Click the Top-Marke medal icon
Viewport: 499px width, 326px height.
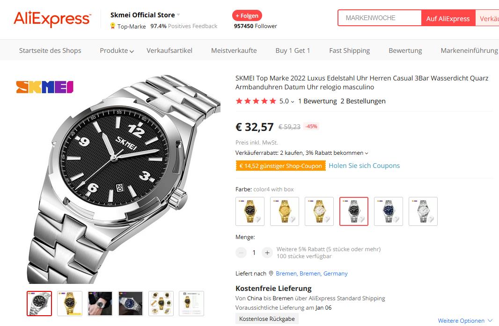pos(113,26)
